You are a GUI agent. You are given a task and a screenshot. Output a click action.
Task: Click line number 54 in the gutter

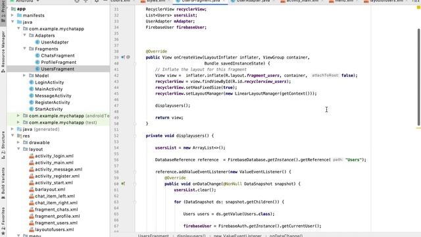click(x=116, y=147)
